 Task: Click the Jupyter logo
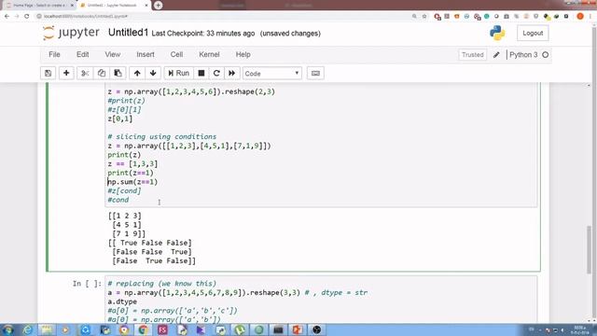pyautogui.click(x=71, y=33)
